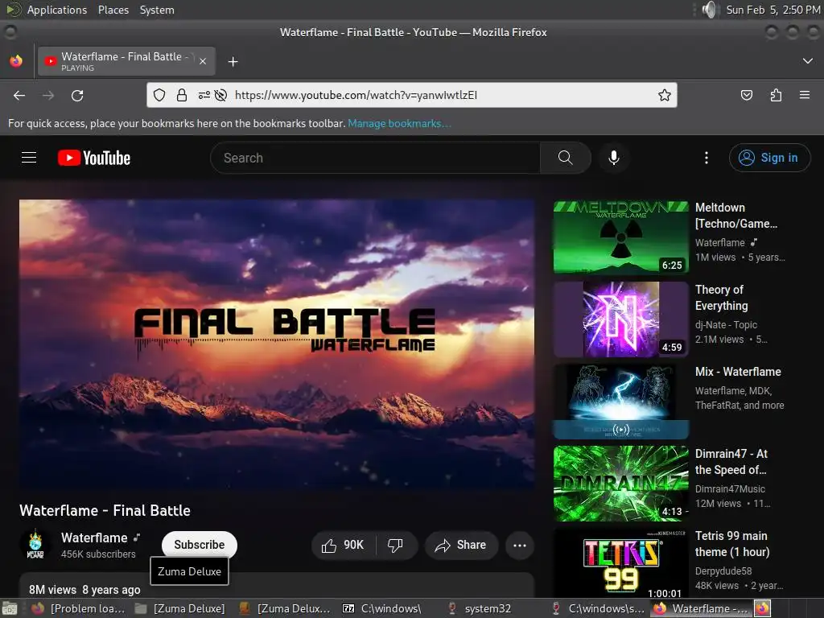Open the Firefox application hamburger menu
The height and width of the screenshot is (618, 824).
click(x=804, y=95)
